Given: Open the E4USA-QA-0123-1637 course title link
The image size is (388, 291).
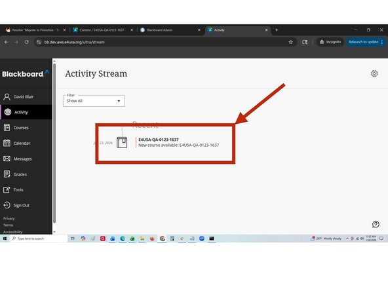Looking at the screenshot, I should click(159, 140).
